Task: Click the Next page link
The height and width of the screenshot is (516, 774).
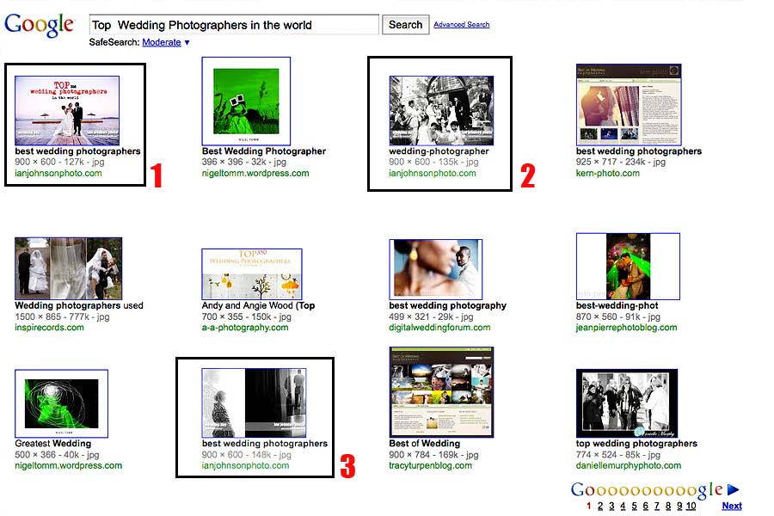Action: click(732, 506)
